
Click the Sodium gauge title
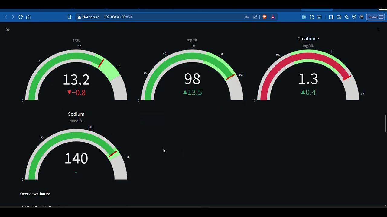tap(76, 114)
